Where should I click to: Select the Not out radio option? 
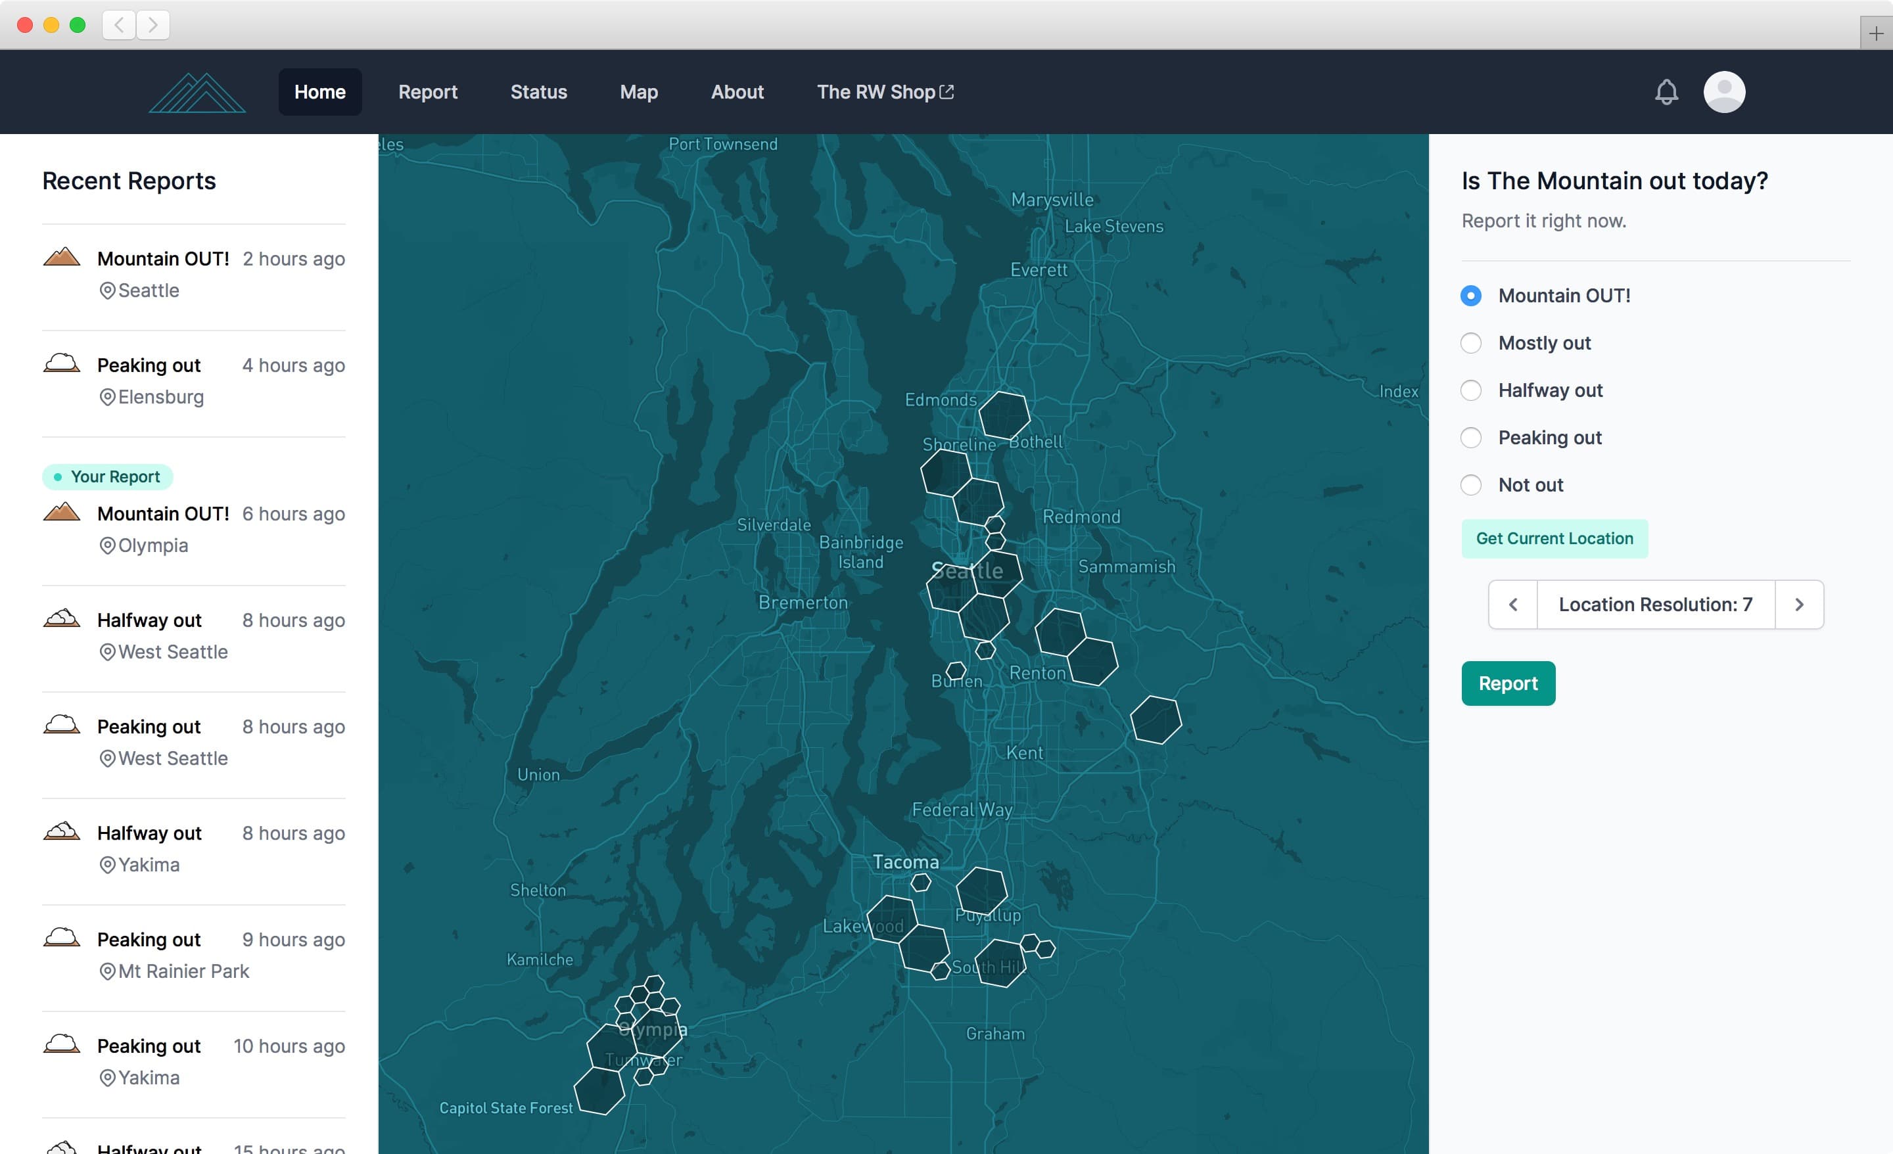[x=1470, y=485]
